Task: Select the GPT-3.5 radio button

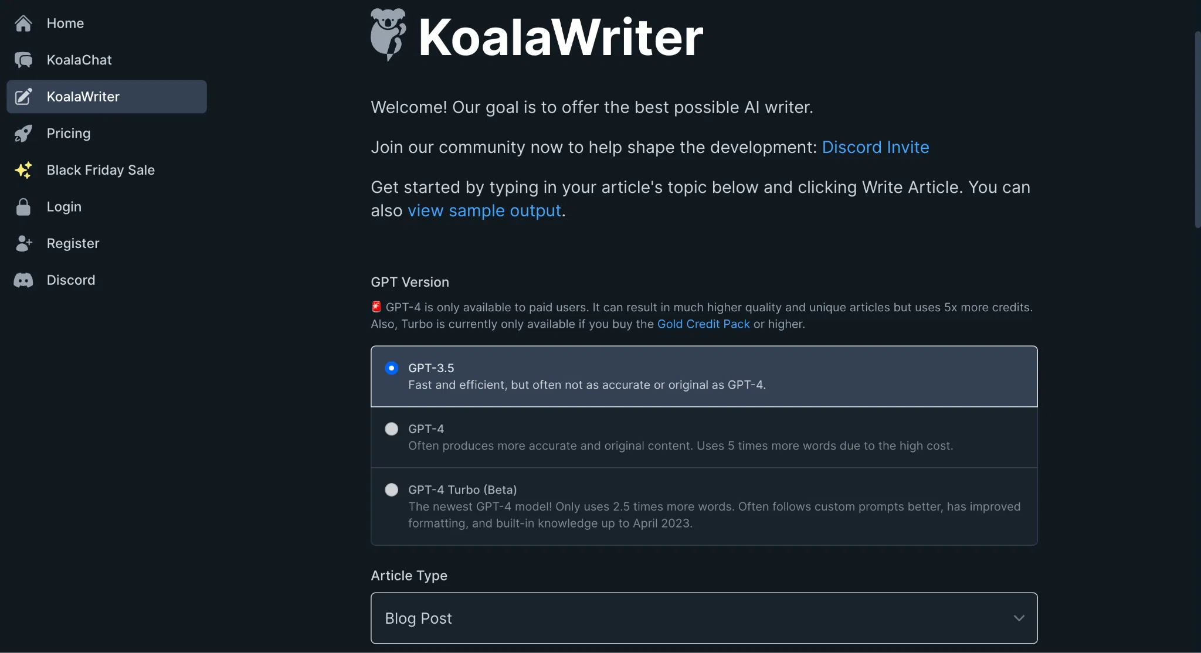Action: pyautogui.click(x=391, y=368)
